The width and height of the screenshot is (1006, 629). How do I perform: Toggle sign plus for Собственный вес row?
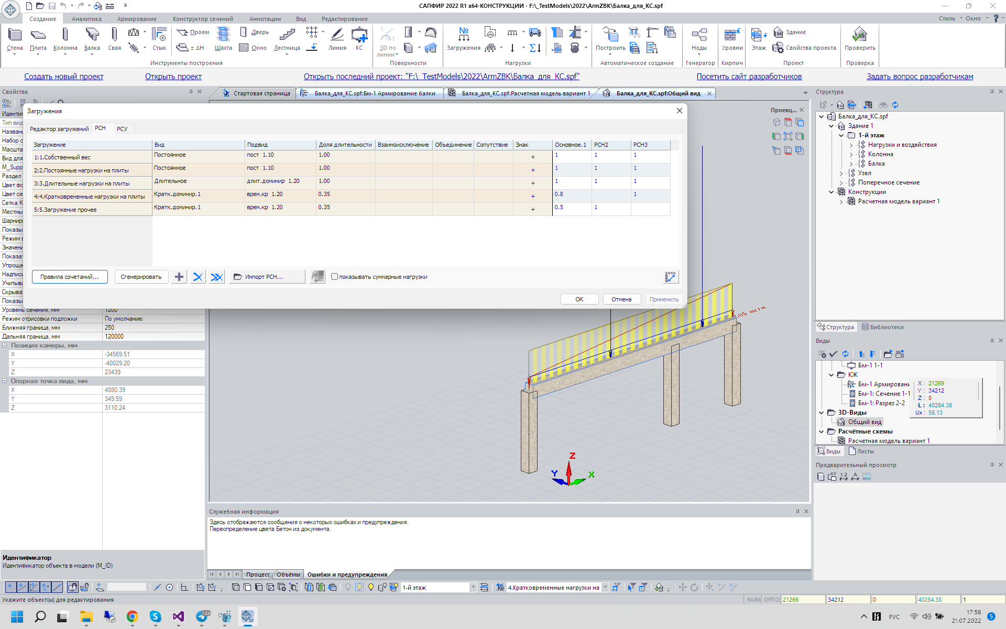click(x=533, y=157)
